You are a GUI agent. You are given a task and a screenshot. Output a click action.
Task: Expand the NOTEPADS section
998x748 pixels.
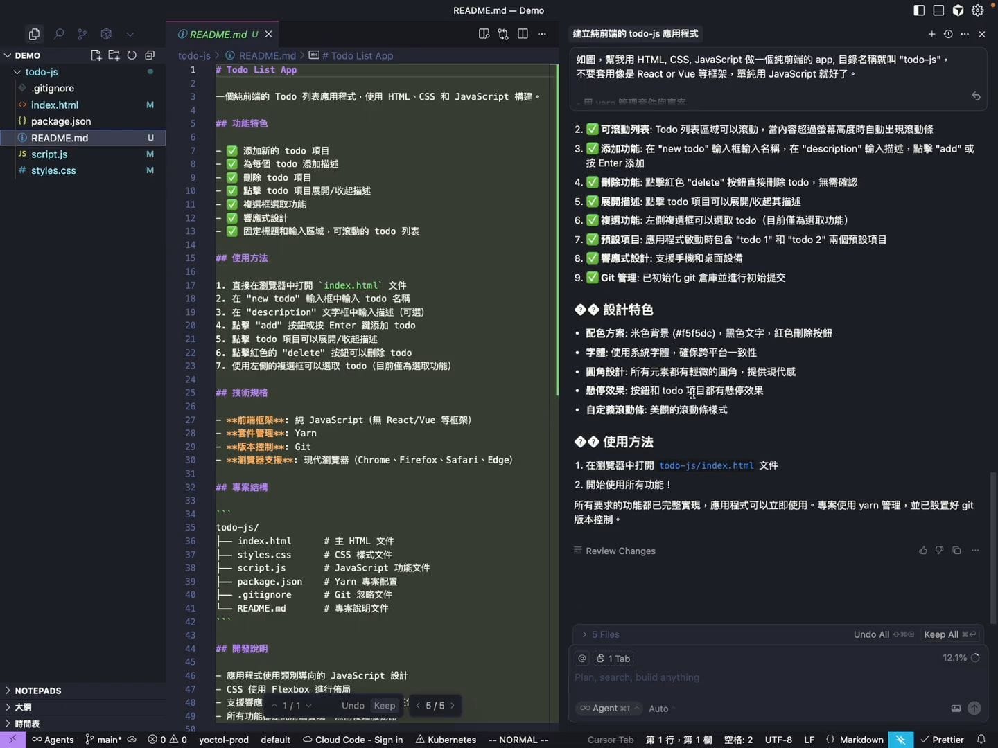point(37,691)
